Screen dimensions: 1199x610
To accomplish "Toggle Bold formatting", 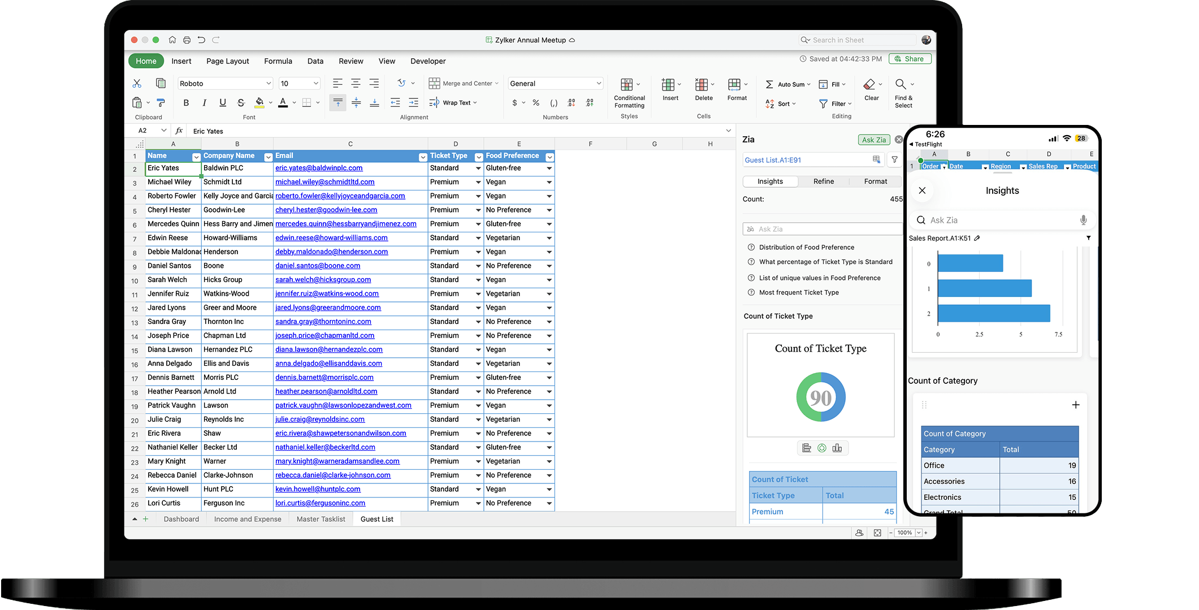I will pos(186,103).
